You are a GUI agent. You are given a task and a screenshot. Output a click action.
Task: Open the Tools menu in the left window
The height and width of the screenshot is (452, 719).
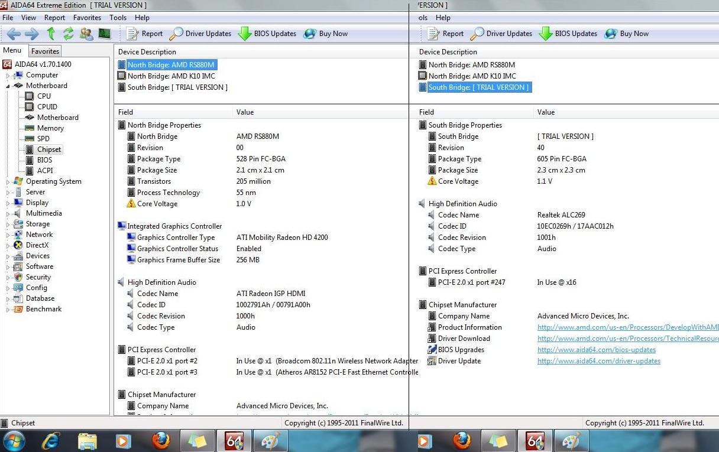[118, 18]
